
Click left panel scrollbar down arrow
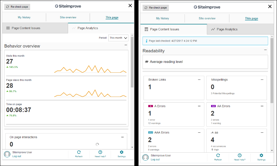(132, 147)
